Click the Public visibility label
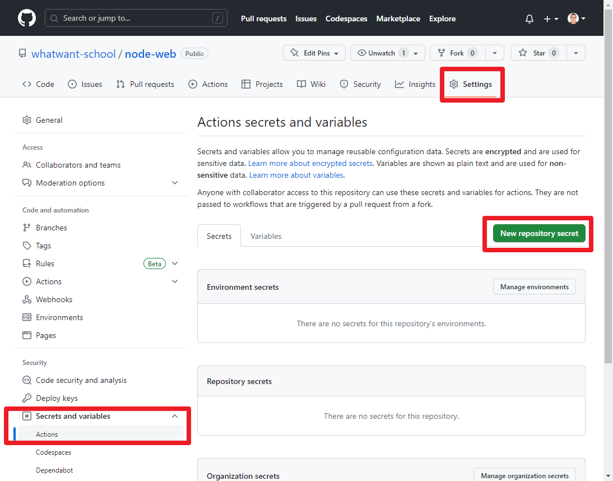The image size is (613, 481). [194, 54]
